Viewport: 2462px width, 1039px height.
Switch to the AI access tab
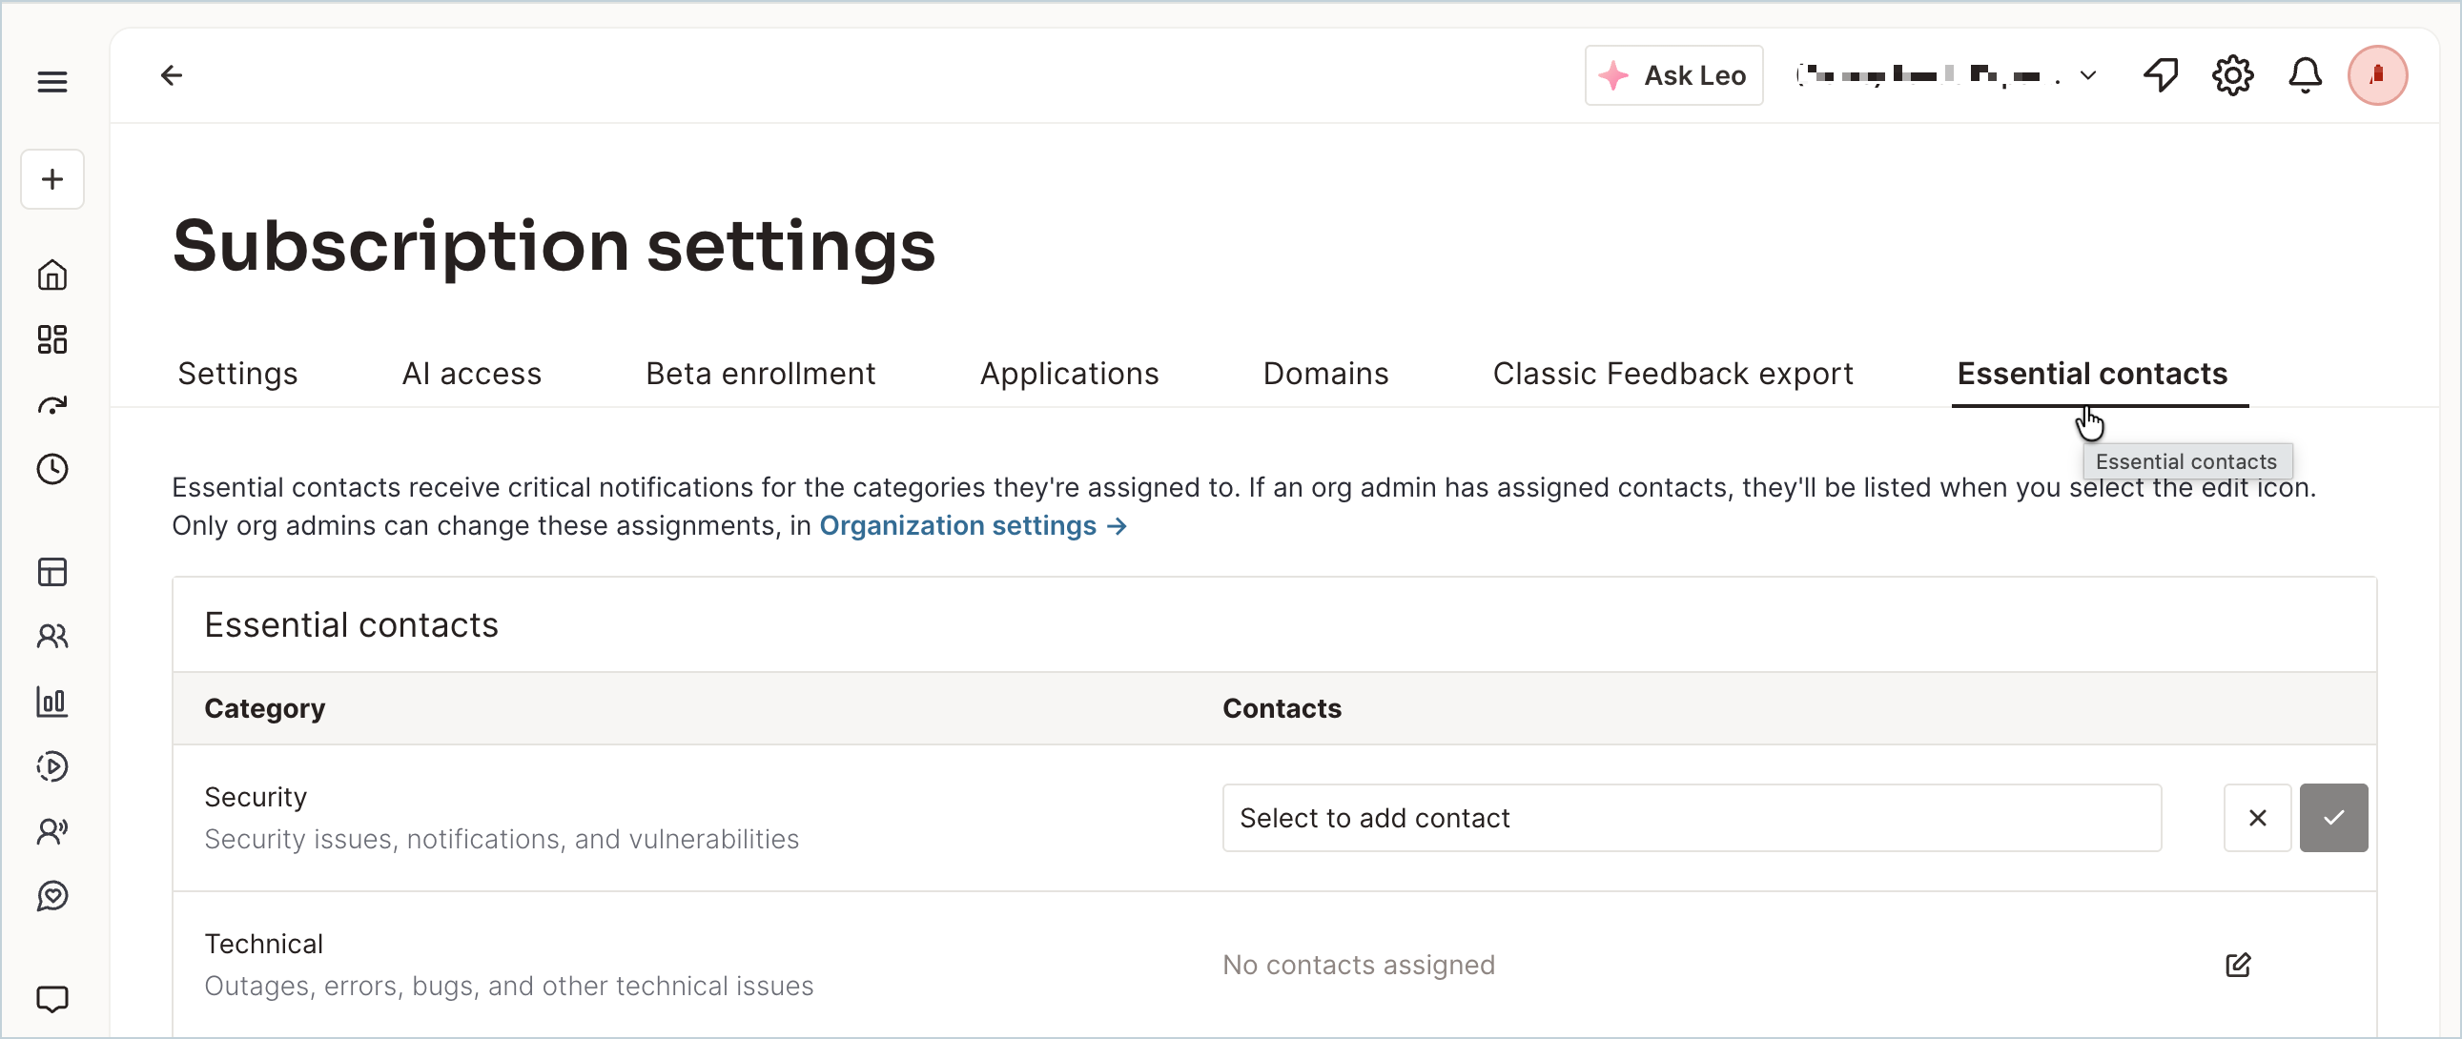[x=471, y=373]
